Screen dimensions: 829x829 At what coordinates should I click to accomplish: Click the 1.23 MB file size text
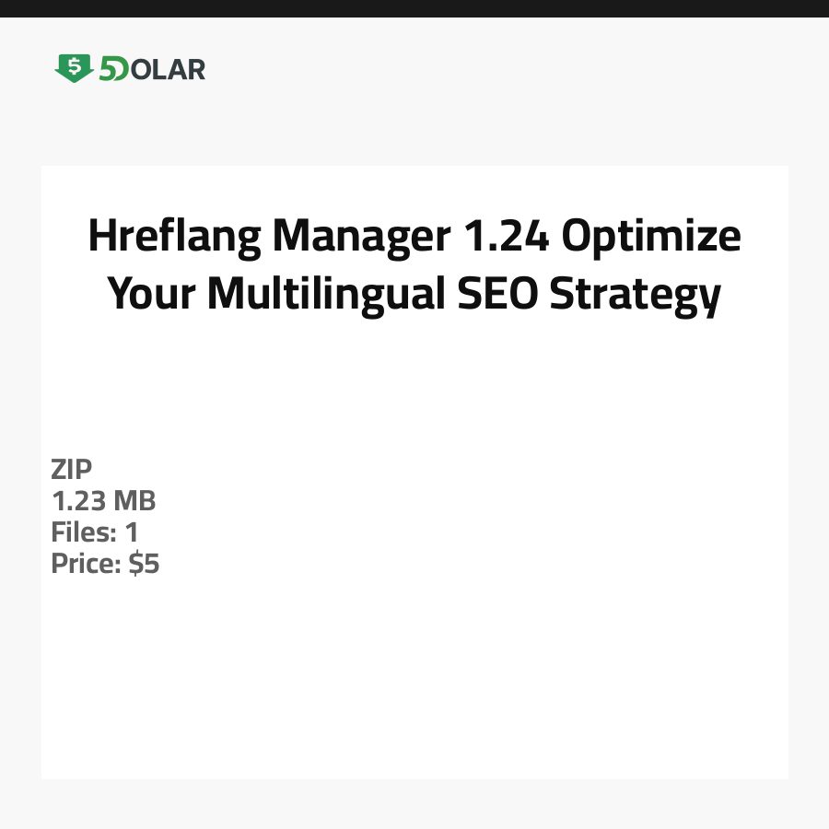pyautogui.click(x=103, y=502)
